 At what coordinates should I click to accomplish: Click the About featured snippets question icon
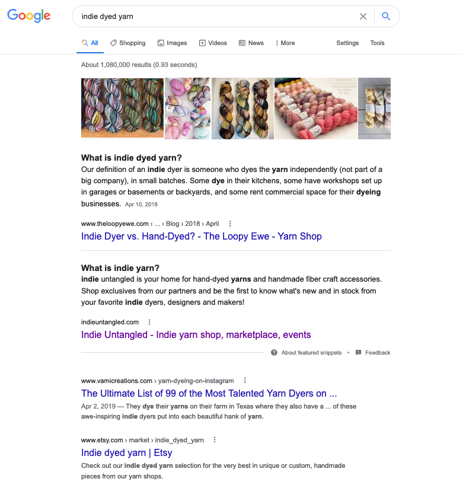[x=274, y=353]
